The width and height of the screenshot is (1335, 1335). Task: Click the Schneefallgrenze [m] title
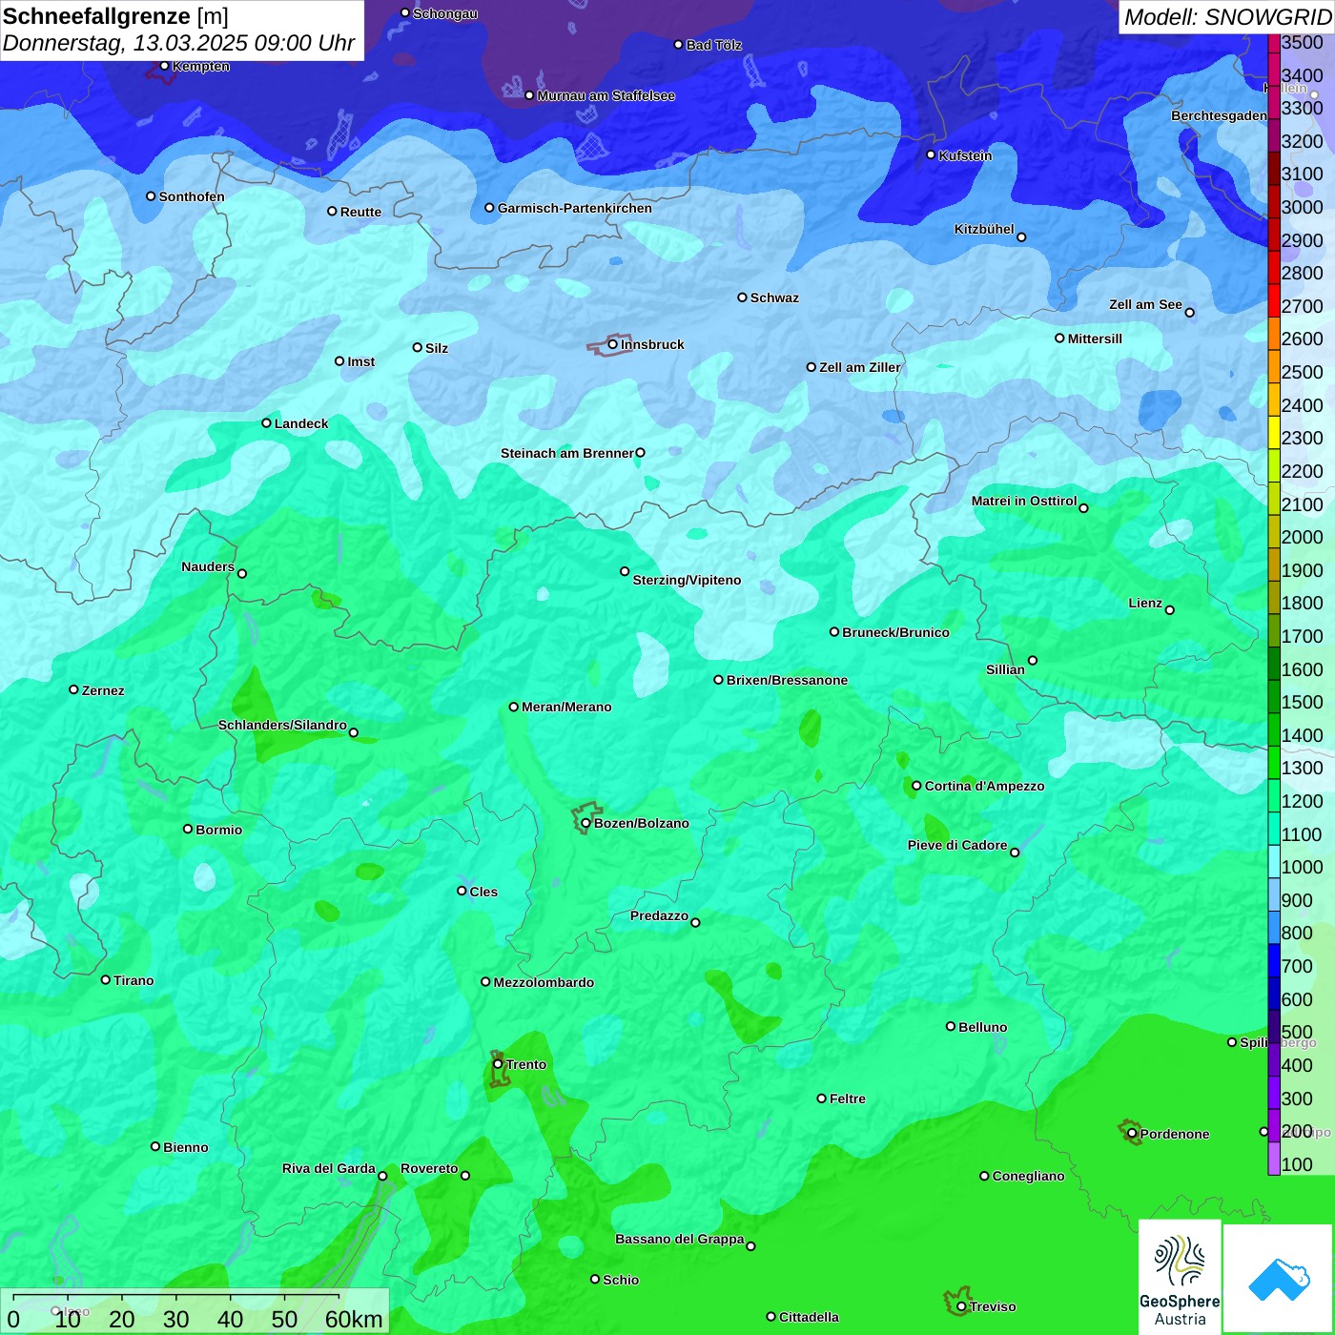tap(115, 16)
